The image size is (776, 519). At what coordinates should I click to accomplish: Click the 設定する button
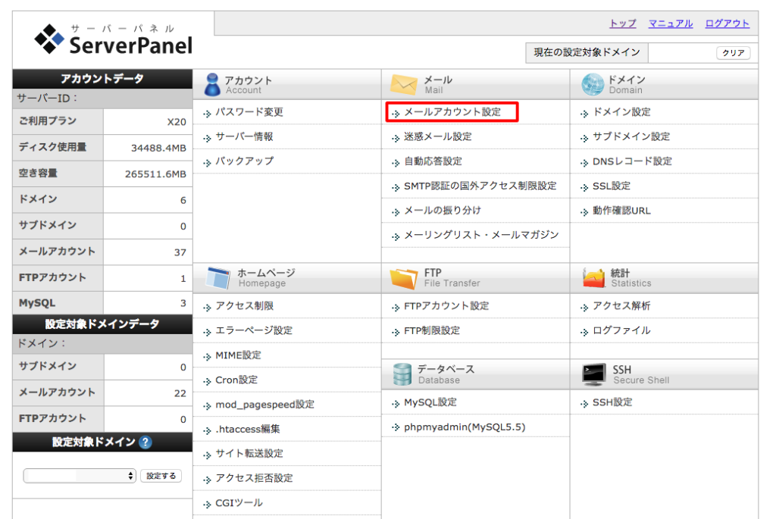[x=161, y=476]
